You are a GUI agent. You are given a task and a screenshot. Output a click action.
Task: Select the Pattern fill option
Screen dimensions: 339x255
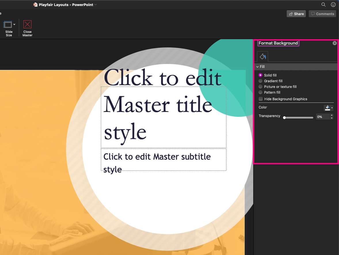(x=260, y=92)
